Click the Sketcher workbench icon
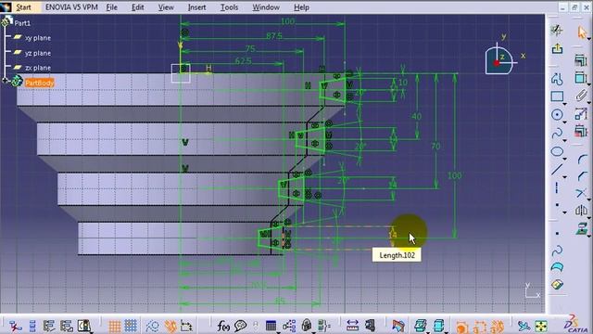Viewport: 593px width, 334px height. [x=557, y=31]
